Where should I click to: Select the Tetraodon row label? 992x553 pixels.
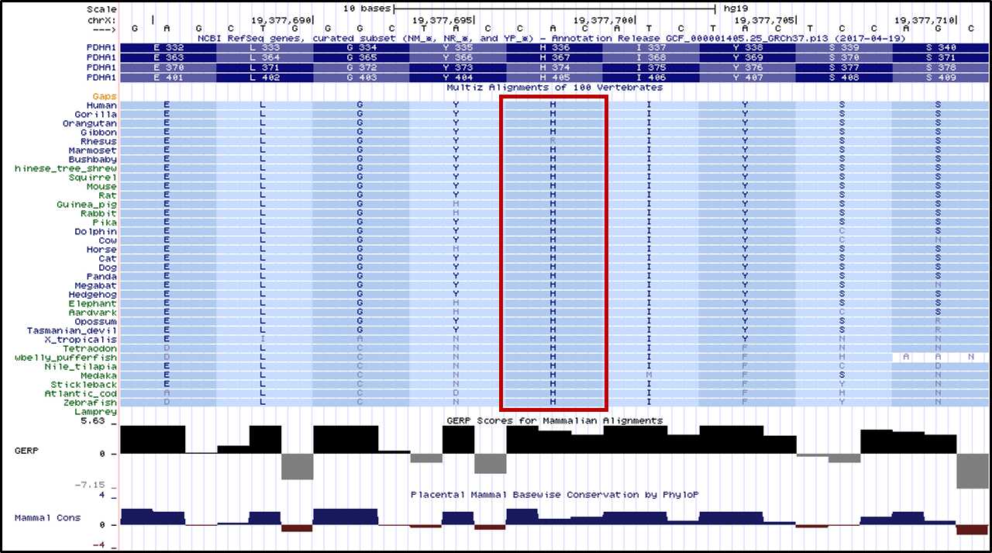90,349
